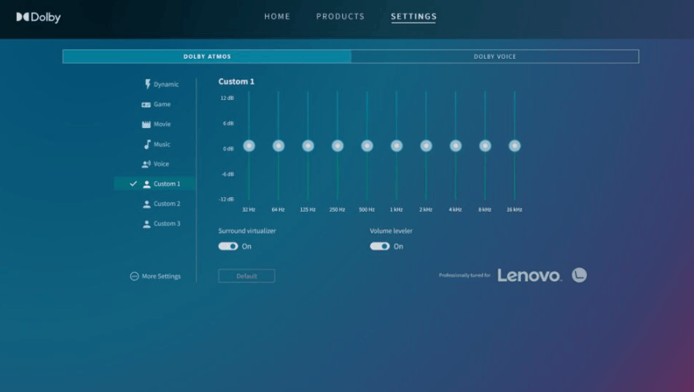Switch to the DOLBY VOICE tab
694x392 pixels.
tap(495, 56)
